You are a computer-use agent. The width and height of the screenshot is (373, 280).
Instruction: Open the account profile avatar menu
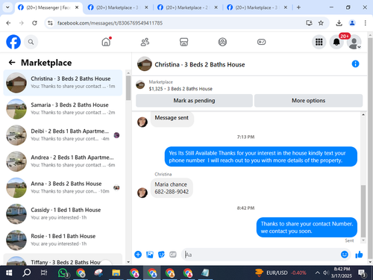354,42
